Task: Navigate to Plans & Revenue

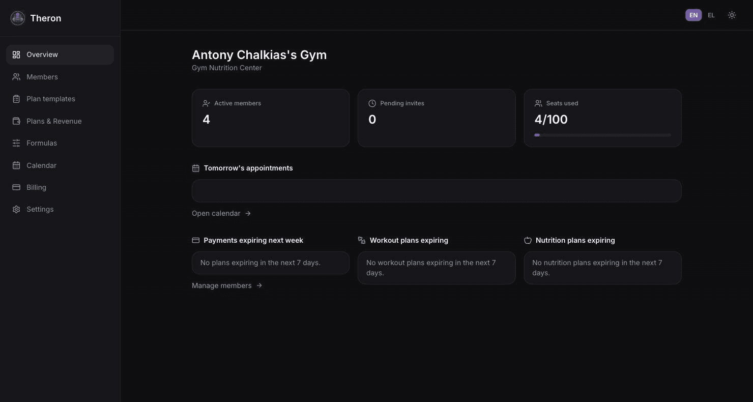Action: [x=60, y=121]
